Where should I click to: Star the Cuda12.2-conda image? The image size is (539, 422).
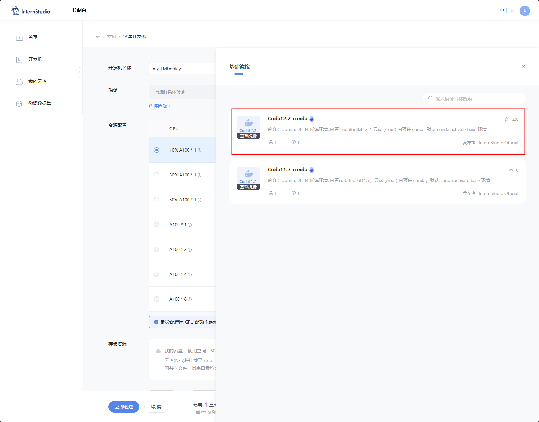click(507, 119)
